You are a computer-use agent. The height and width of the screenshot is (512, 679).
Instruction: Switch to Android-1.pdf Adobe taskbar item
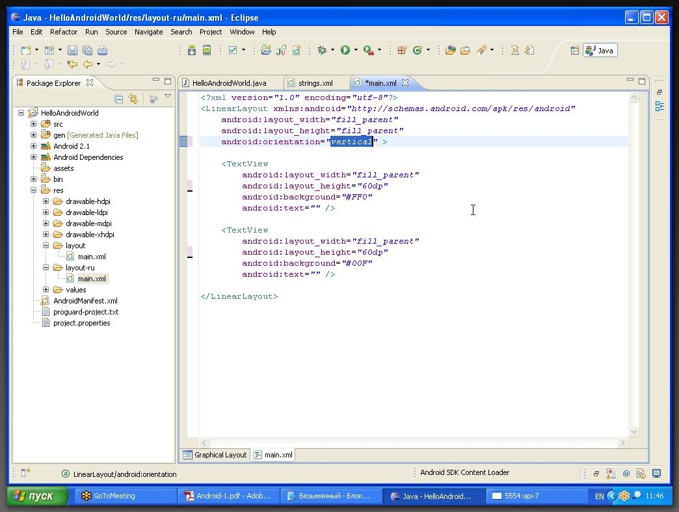point(228,496)
